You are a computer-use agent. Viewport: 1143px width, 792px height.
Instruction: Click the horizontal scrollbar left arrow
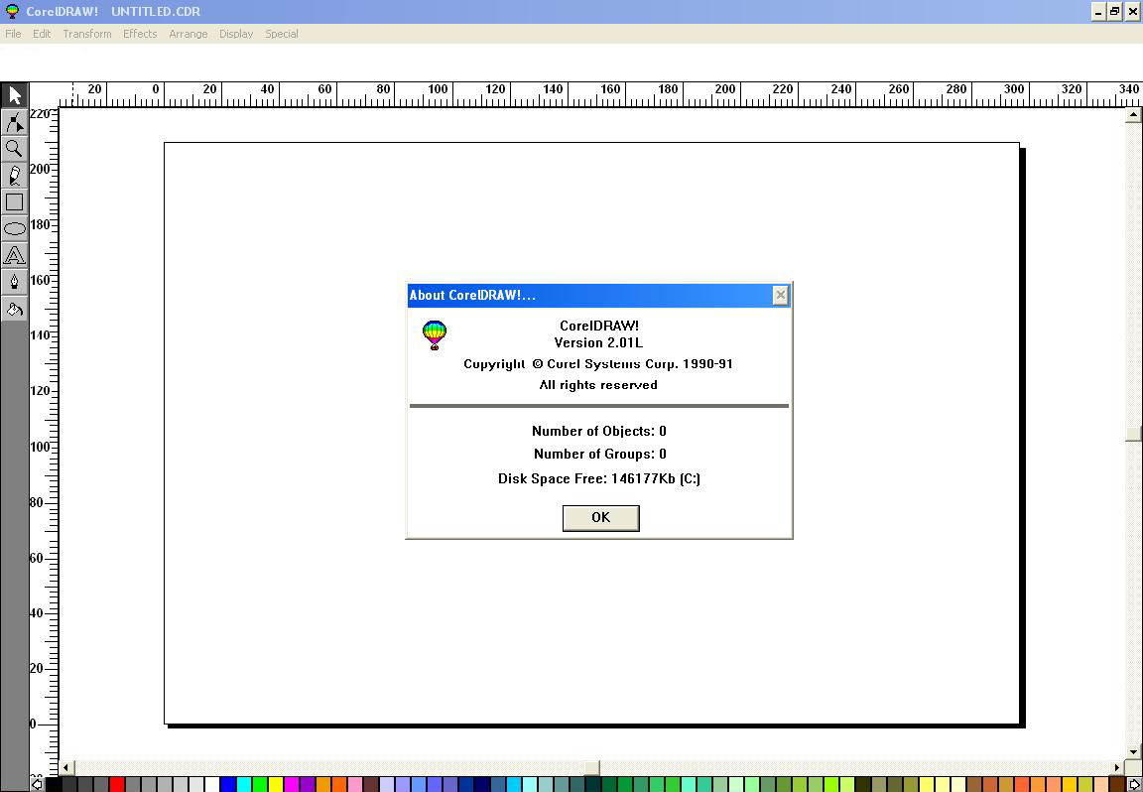(66, 767)
